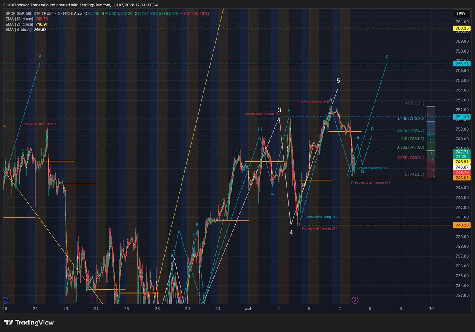The width and height of the screenshot is (475, 332).
Task: Select the white wave 1 label
Action: point(175,252)
